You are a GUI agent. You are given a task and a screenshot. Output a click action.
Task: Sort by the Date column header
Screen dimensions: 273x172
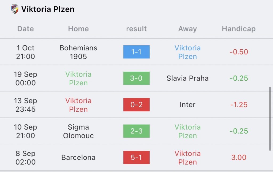click(x=26, y=29)
